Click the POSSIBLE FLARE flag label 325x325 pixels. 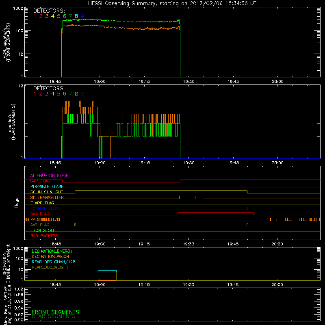[47, 186]
